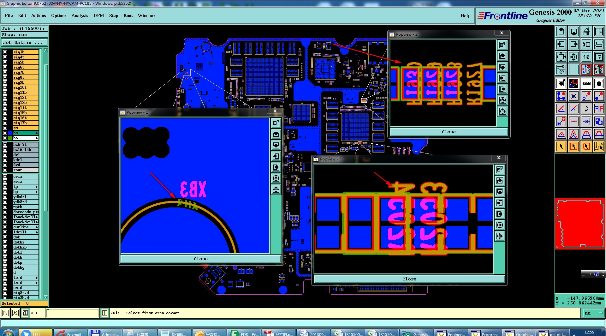Open the DFM menu
Image resolution: width=606 pixels, height=336 pixels.
click(x=99, y=15)
